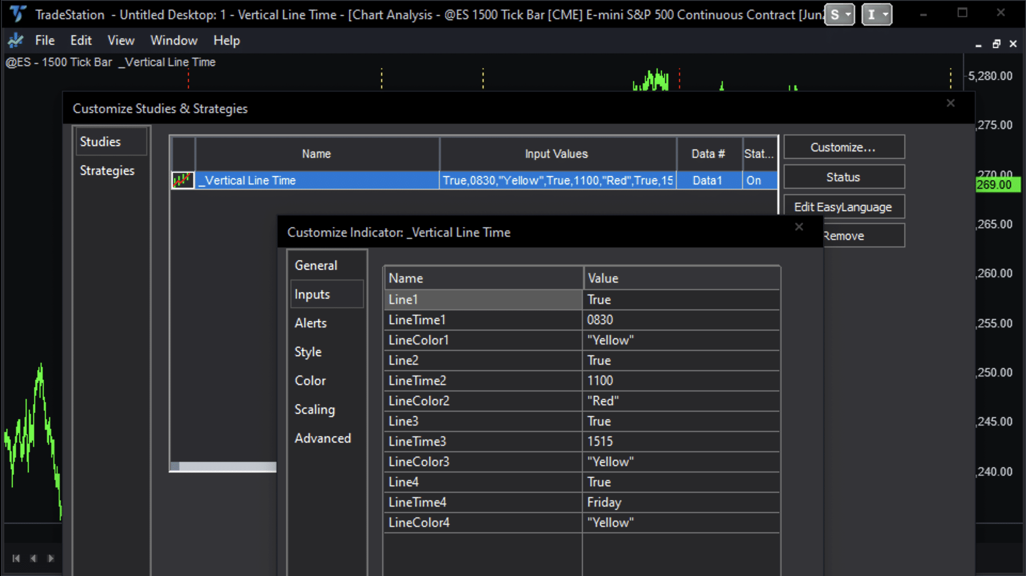This screenshot has width=1026, height=576.
Task: Click the Customize... button
Action: [844, 147]
